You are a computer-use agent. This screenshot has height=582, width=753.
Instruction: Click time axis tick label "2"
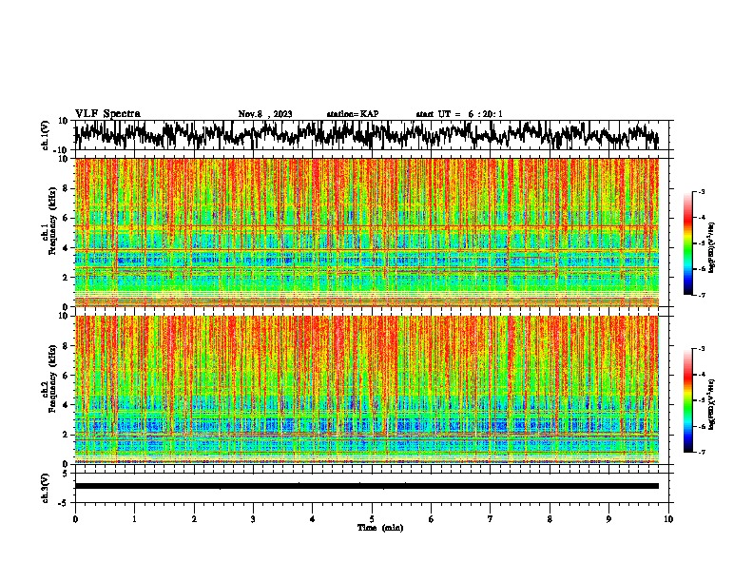coord(194,519)
